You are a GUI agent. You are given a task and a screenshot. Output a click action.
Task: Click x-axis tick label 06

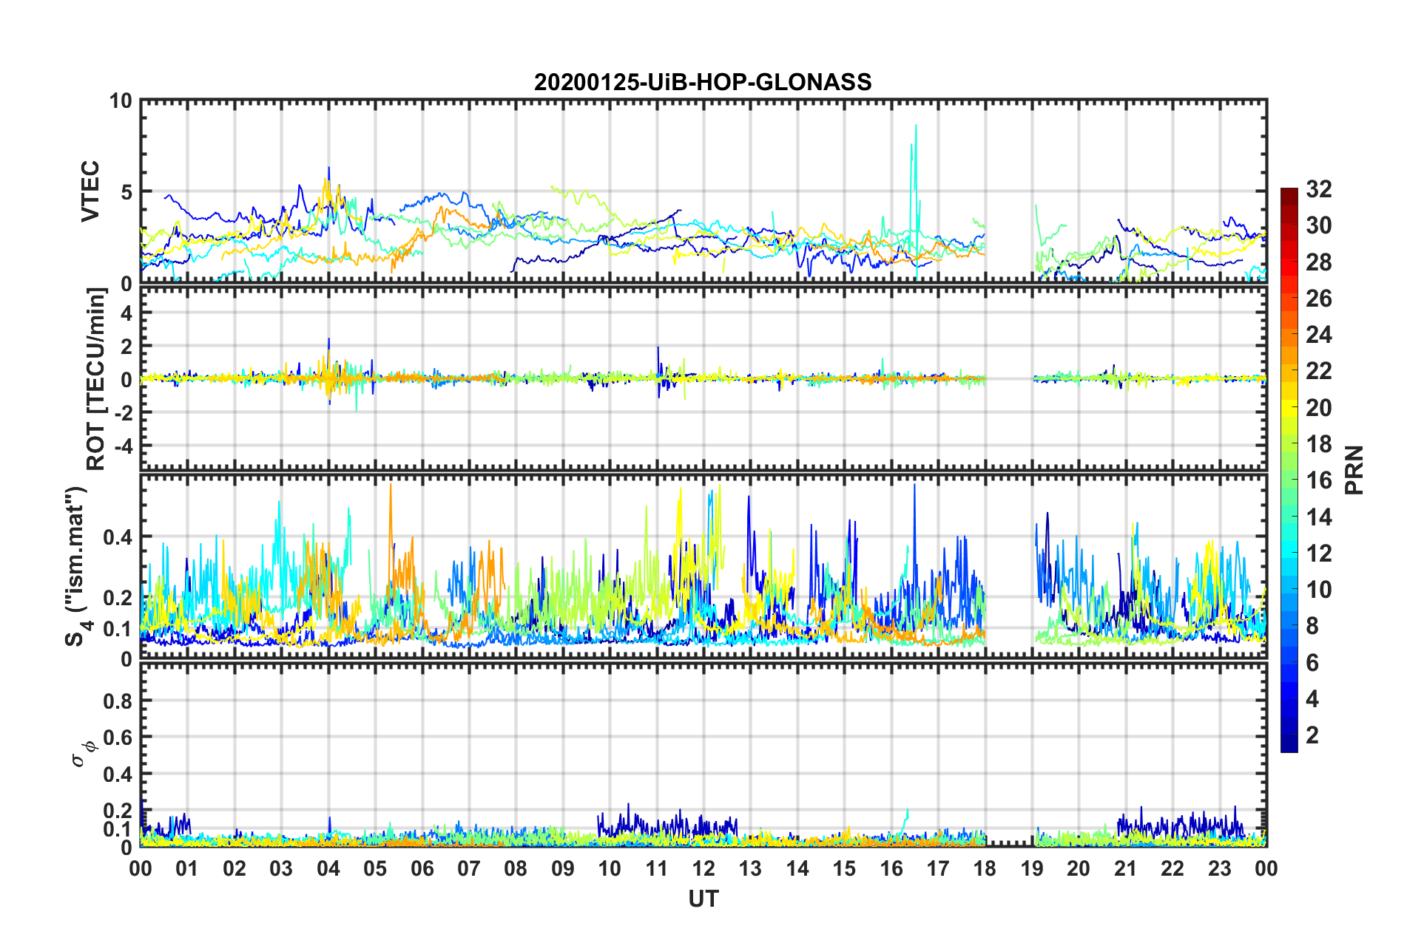[x=422, y=868]
